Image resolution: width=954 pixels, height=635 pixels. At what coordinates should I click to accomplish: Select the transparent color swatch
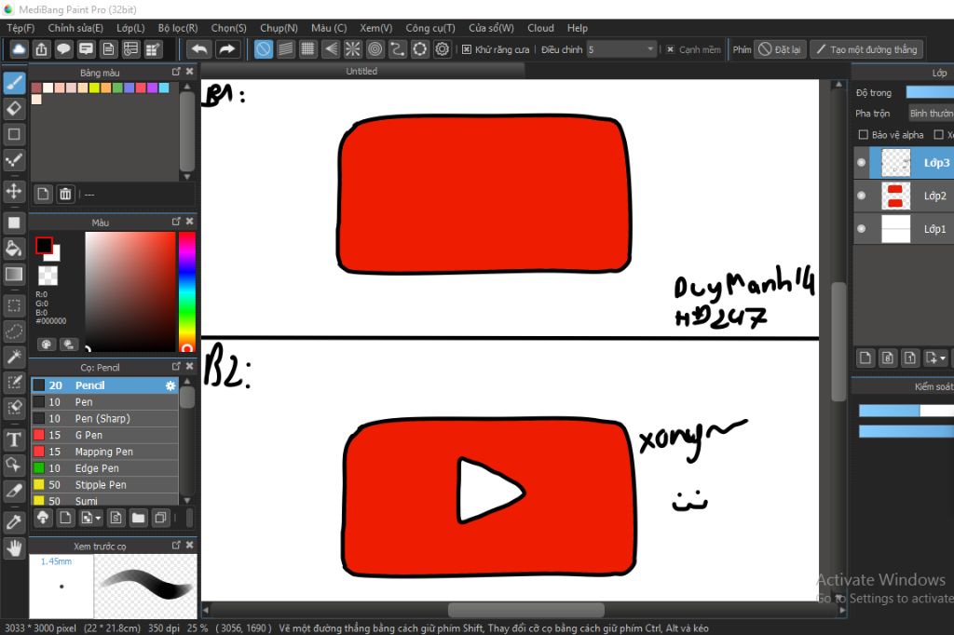[48, 276]
